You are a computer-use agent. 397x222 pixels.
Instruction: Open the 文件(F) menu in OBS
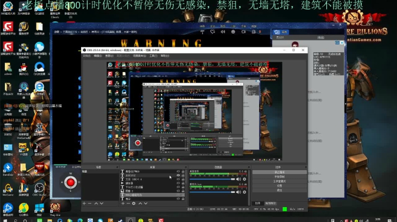tap(87, 56)
